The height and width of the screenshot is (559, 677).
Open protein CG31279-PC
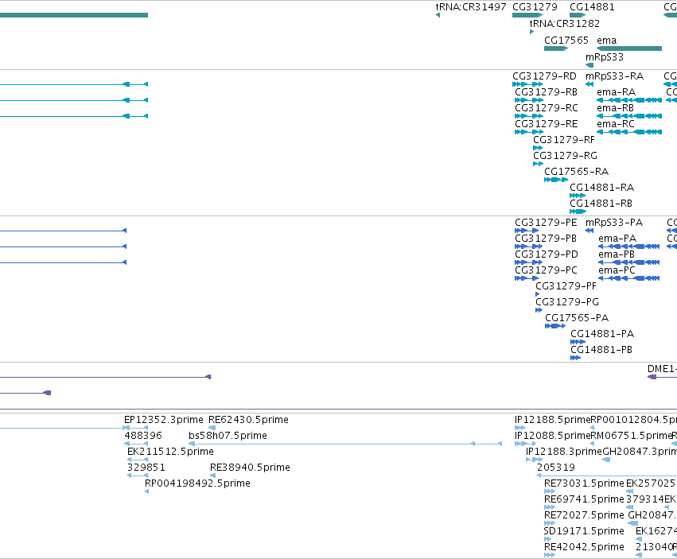click(x=527, y=278)
